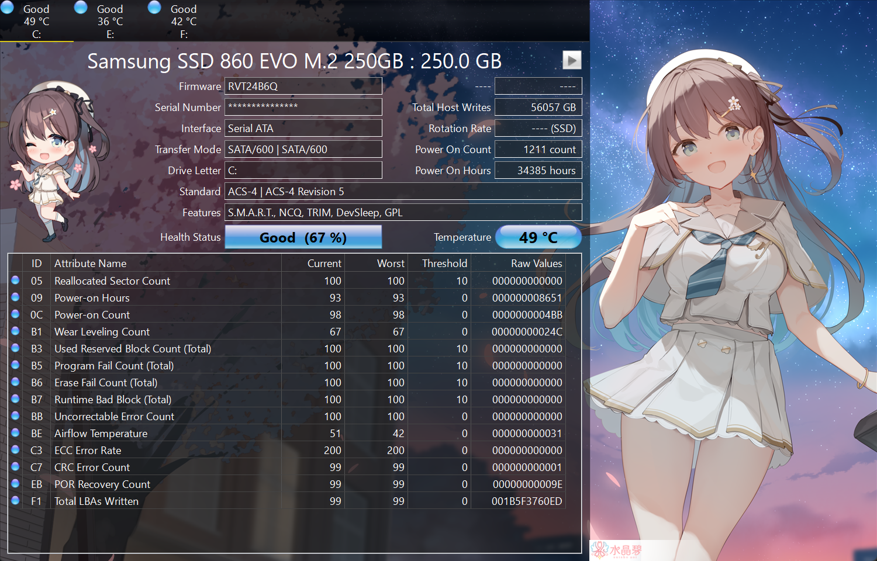Click the Transfer Mode field SATA/600

[303, 149]
